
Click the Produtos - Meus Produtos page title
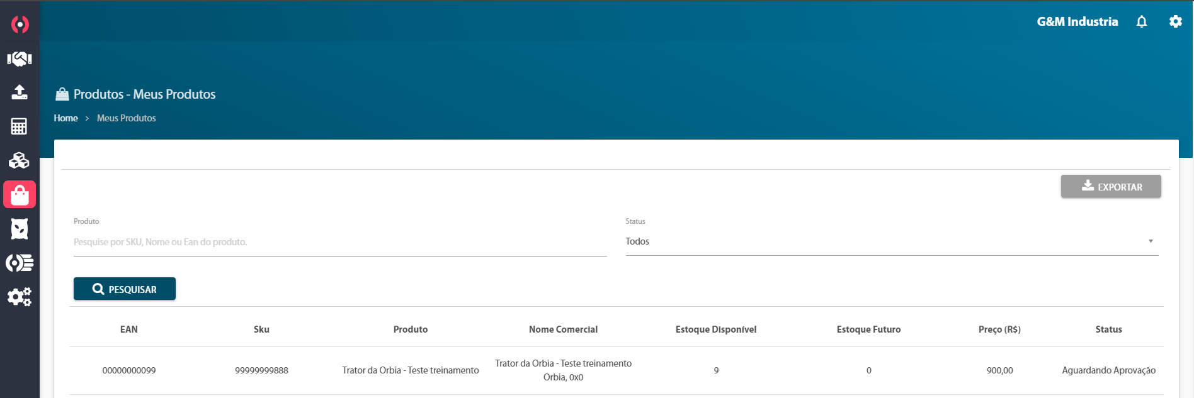click(144, 94)
